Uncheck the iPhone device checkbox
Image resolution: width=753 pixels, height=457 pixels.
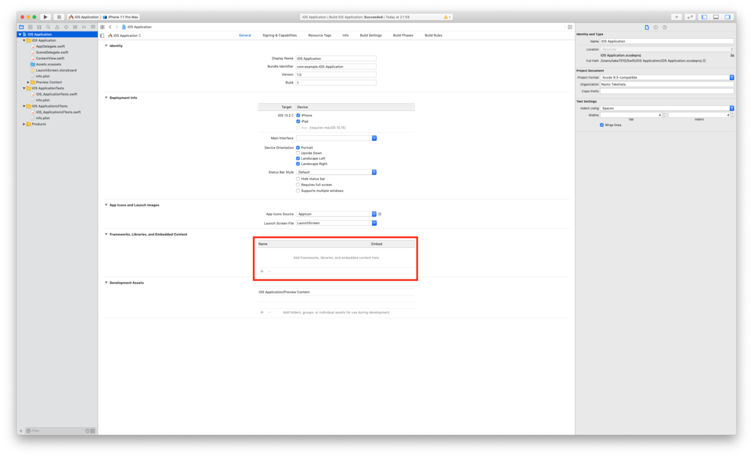[x=298, y=116]
